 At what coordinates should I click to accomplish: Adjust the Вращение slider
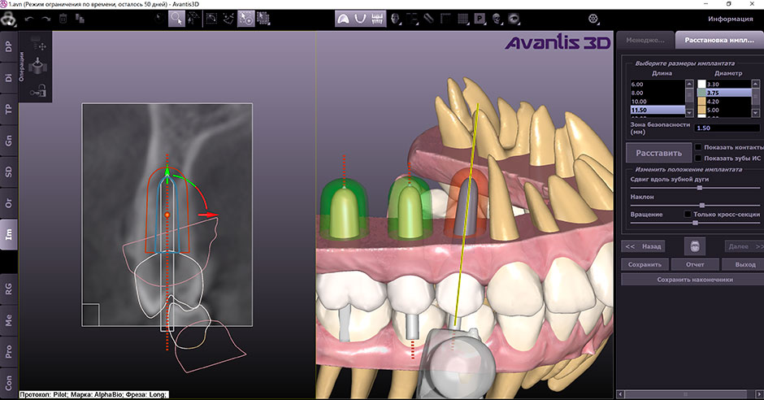(695, 223)
